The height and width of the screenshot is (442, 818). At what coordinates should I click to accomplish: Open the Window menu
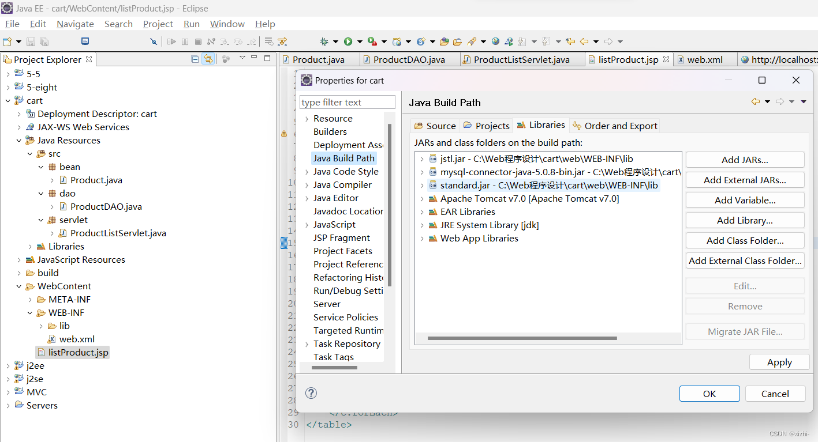pos(227,24)
